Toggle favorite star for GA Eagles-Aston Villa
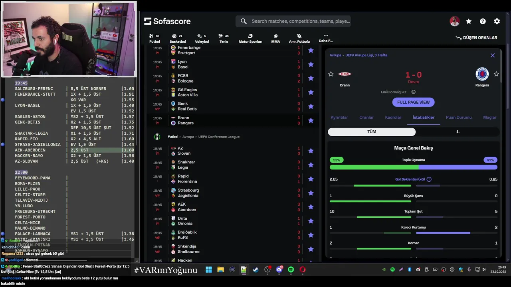511x287 pixels. click(311, 92)
